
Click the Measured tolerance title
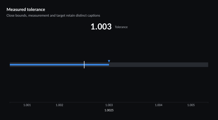[x=26, y=10]
